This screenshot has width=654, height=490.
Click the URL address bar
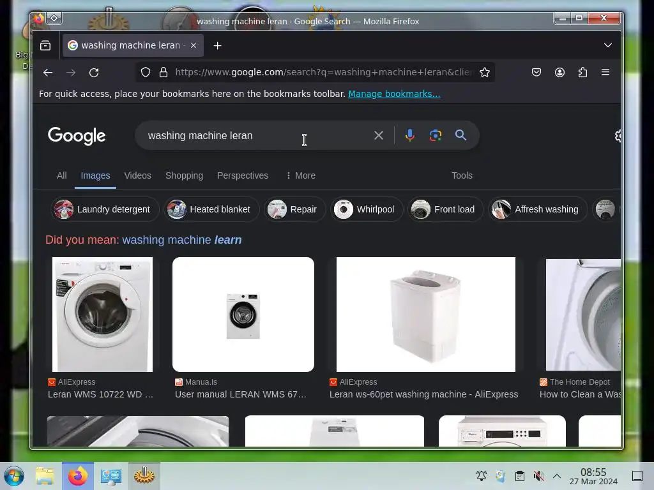coord(324,73)
